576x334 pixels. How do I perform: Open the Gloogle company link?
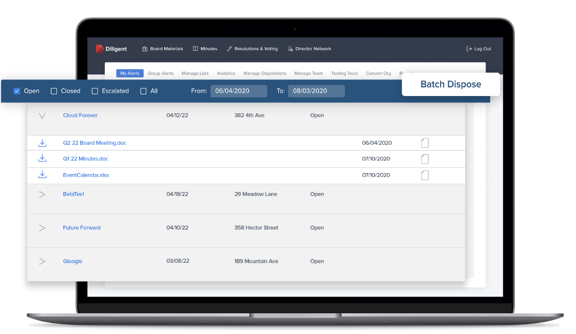coord(73,261)
